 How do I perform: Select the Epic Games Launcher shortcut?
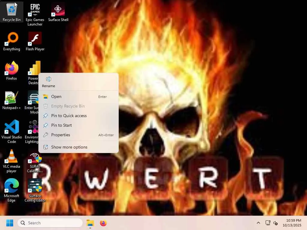35,14
